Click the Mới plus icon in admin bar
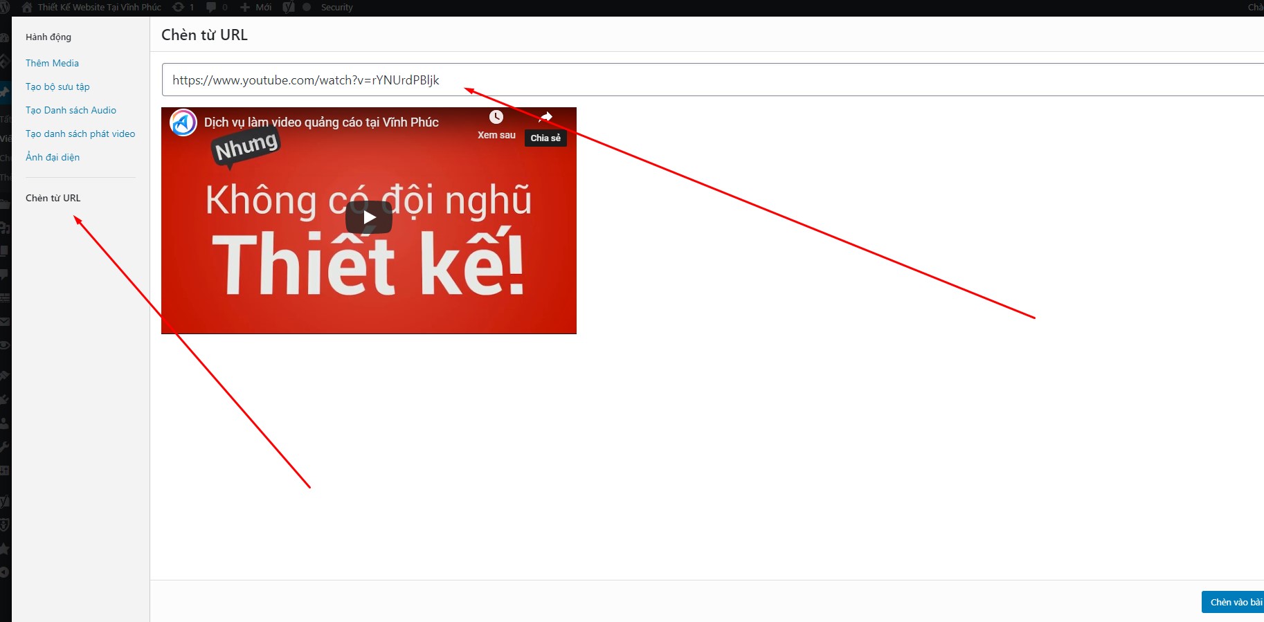Screen dimensions: 1264x622 245,8
